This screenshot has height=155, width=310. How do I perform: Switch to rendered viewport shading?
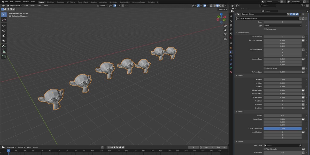pos(222,5)
